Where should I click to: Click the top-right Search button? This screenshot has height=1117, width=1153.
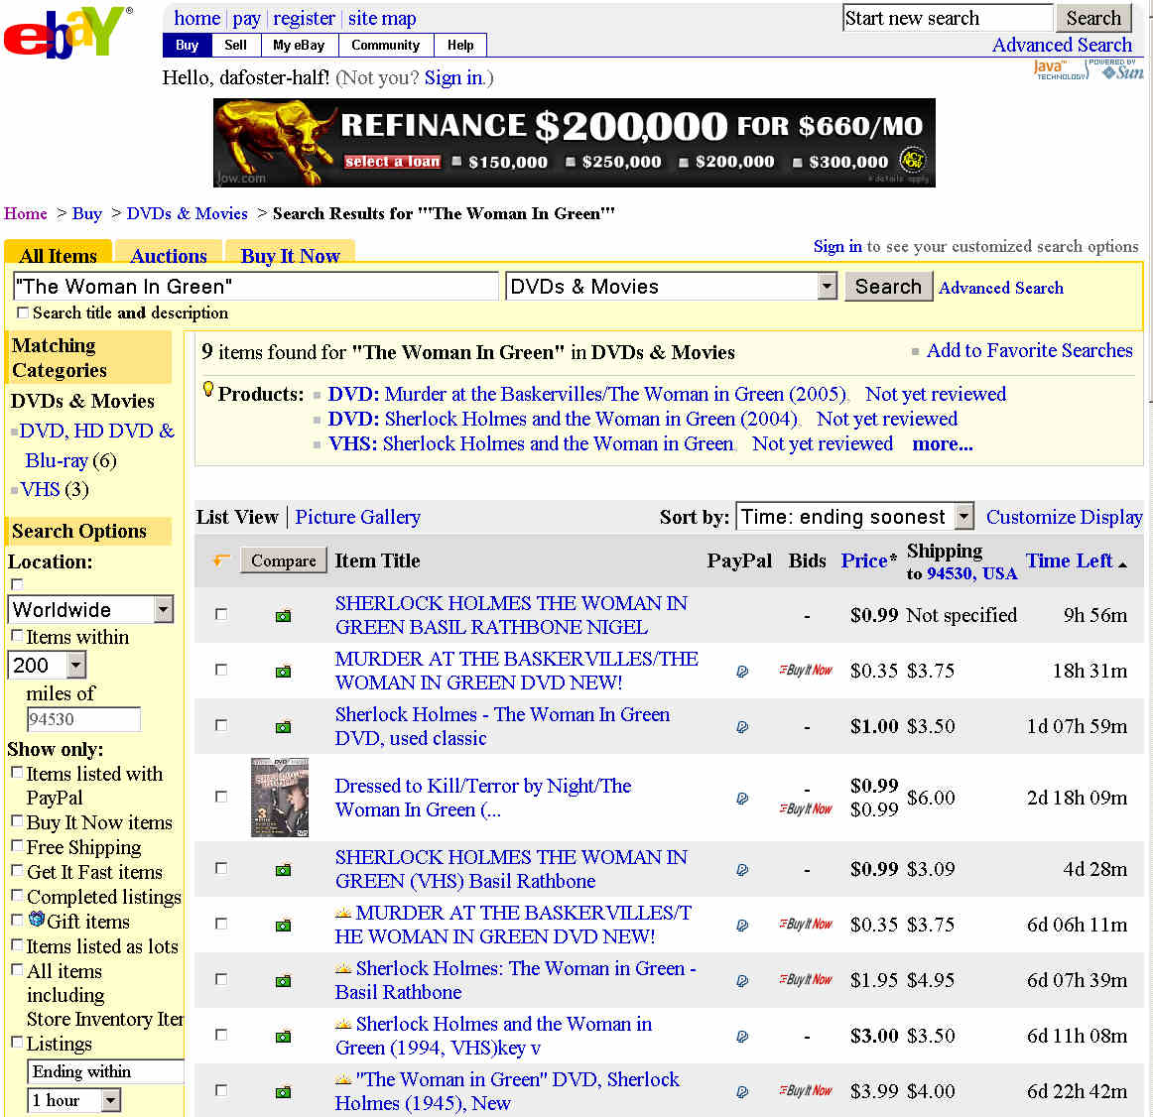1093,18
